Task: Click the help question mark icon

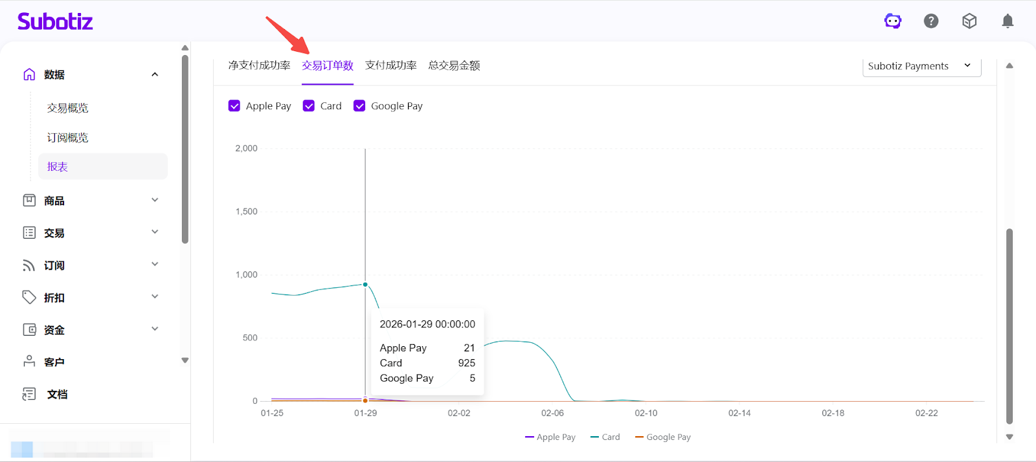Action: 931,21
